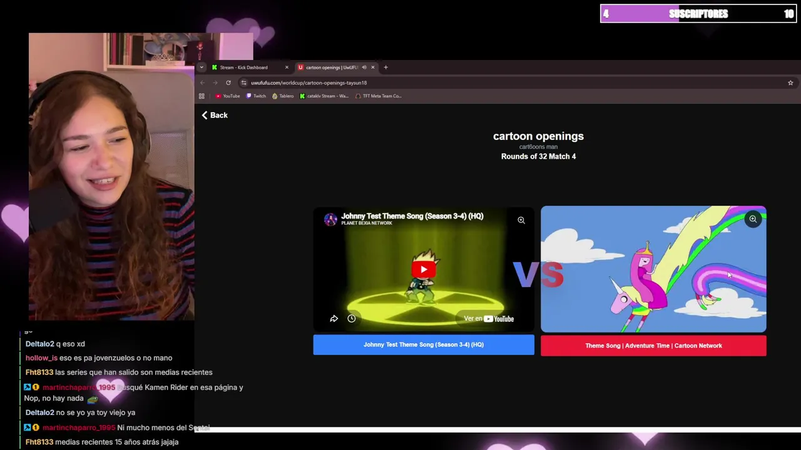This screenshot has height=450, width=801.
Task: Close the Kick Dashboard tab
Action: pos(287,67)
